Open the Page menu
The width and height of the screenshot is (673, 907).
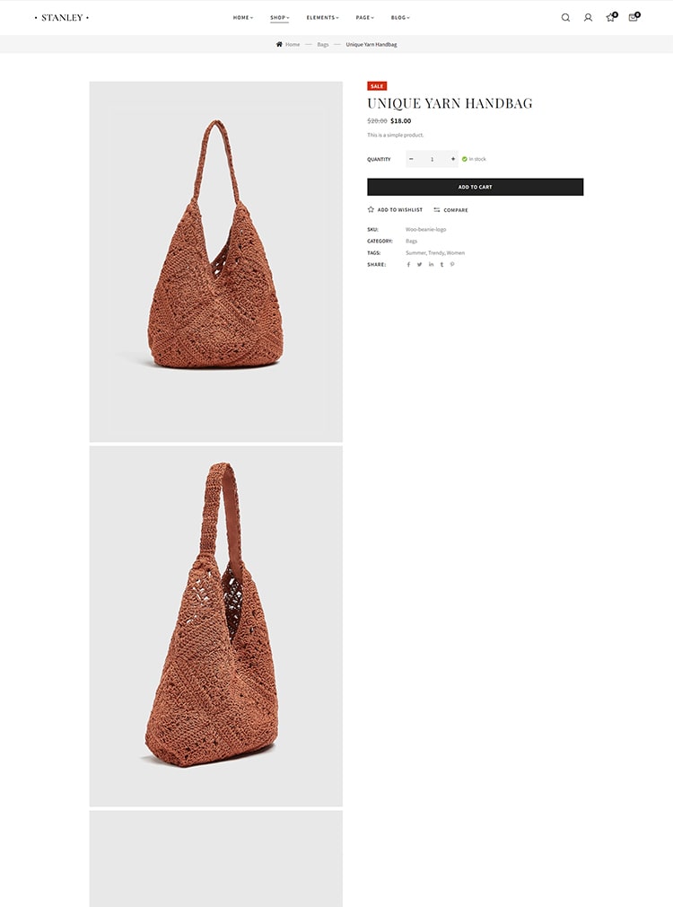pyautogui.click(x=365, y=17)
